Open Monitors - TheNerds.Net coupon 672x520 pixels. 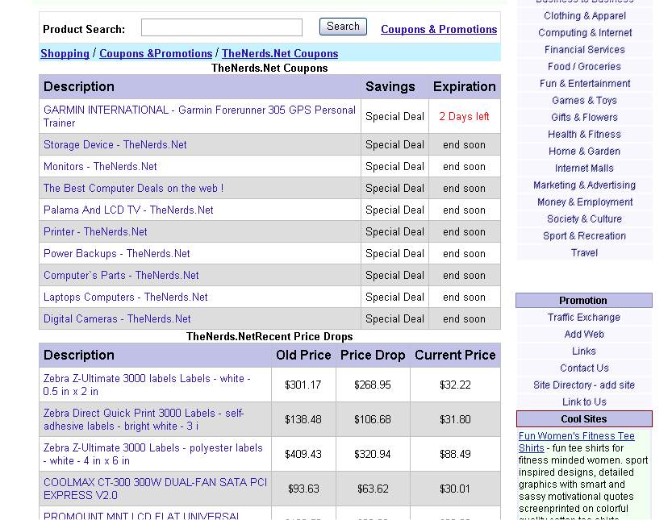100,167
